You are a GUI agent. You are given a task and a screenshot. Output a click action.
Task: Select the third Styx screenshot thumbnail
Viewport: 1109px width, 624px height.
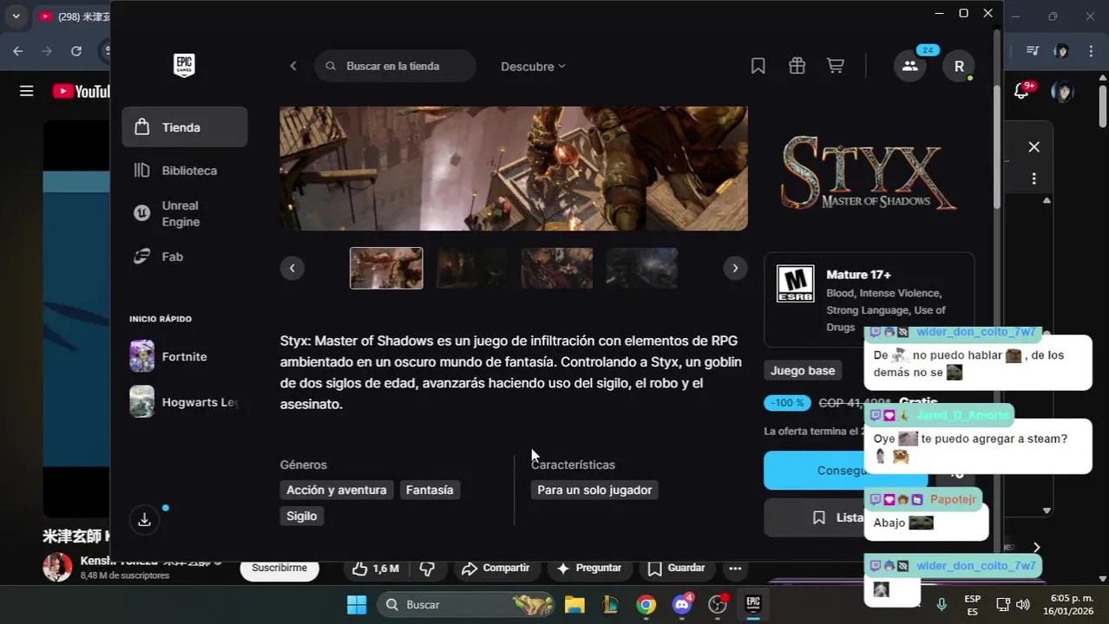pyautogui.click(x=557, y=268)
